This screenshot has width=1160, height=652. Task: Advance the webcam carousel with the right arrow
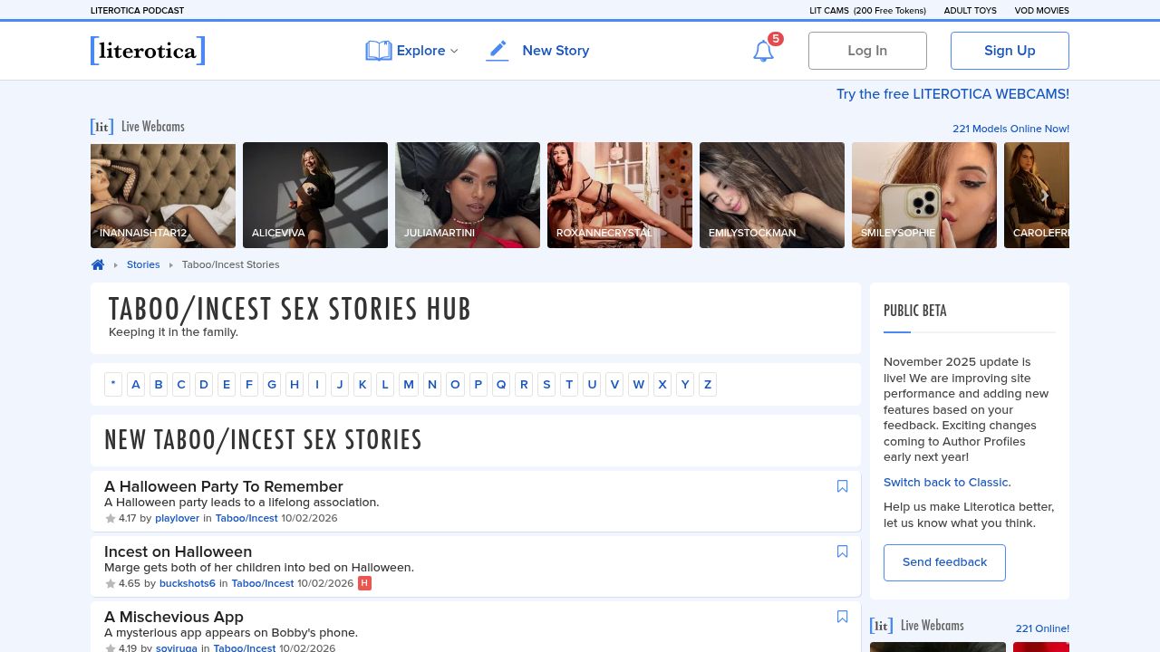1044,196
